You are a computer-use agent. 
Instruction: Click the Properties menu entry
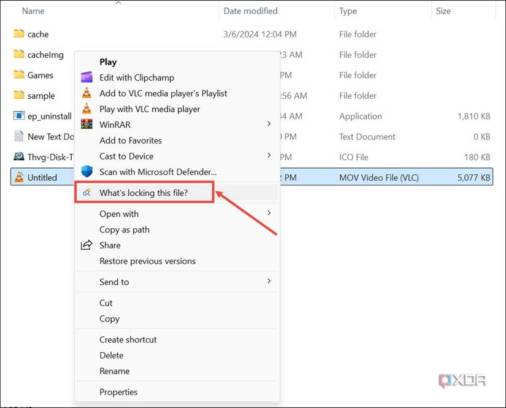(x=119, y=391)
